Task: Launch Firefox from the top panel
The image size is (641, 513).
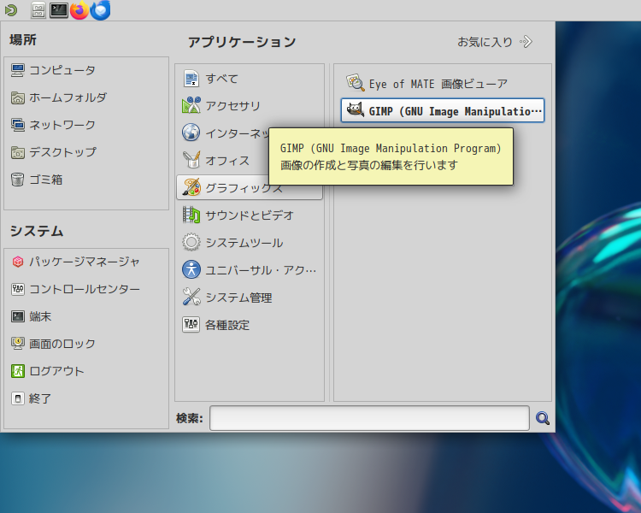Action: 79,10
